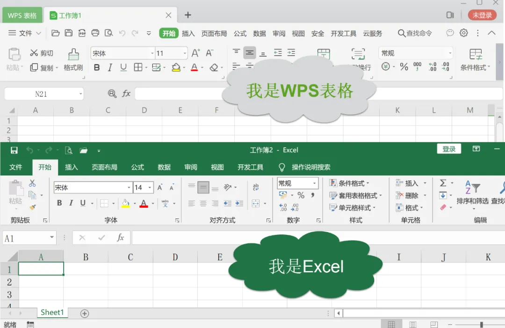Toggle center align in WPS toolbar
This screenshot has width=505, height=328.
tap(250, 53)
